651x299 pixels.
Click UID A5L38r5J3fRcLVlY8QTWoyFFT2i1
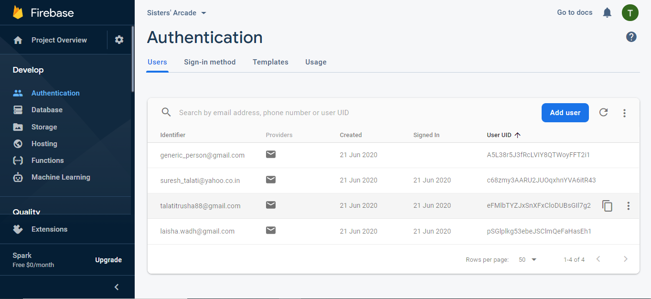click(538, 155)
